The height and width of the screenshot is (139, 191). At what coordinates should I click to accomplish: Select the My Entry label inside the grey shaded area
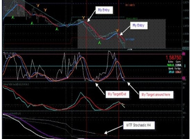coord(139,25)
